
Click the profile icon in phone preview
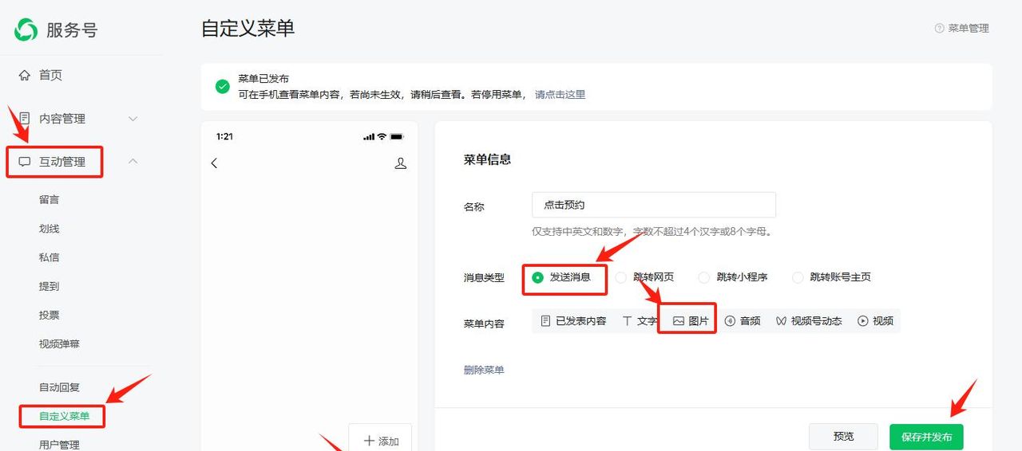[x=401, y=163]
